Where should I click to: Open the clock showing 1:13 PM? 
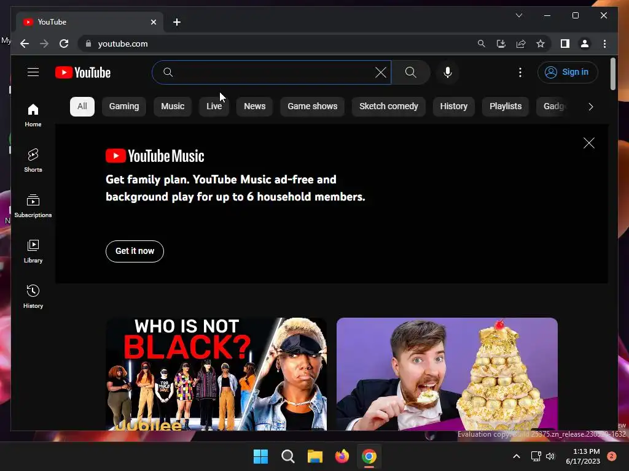583,456
